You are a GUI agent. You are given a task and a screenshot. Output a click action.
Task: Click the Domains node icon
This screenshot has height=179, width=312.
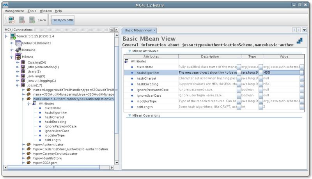[18, 50]
